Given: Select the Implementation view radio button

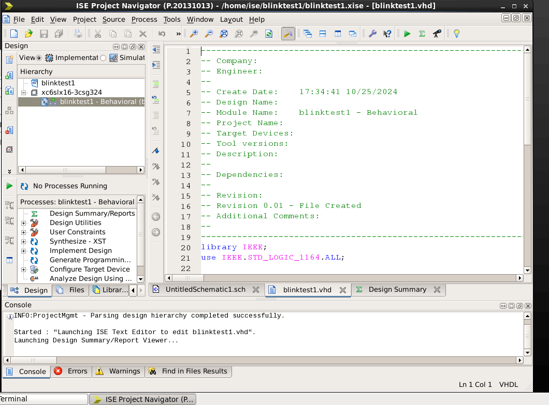Looking at the screenshot, I should pos(39,58).
